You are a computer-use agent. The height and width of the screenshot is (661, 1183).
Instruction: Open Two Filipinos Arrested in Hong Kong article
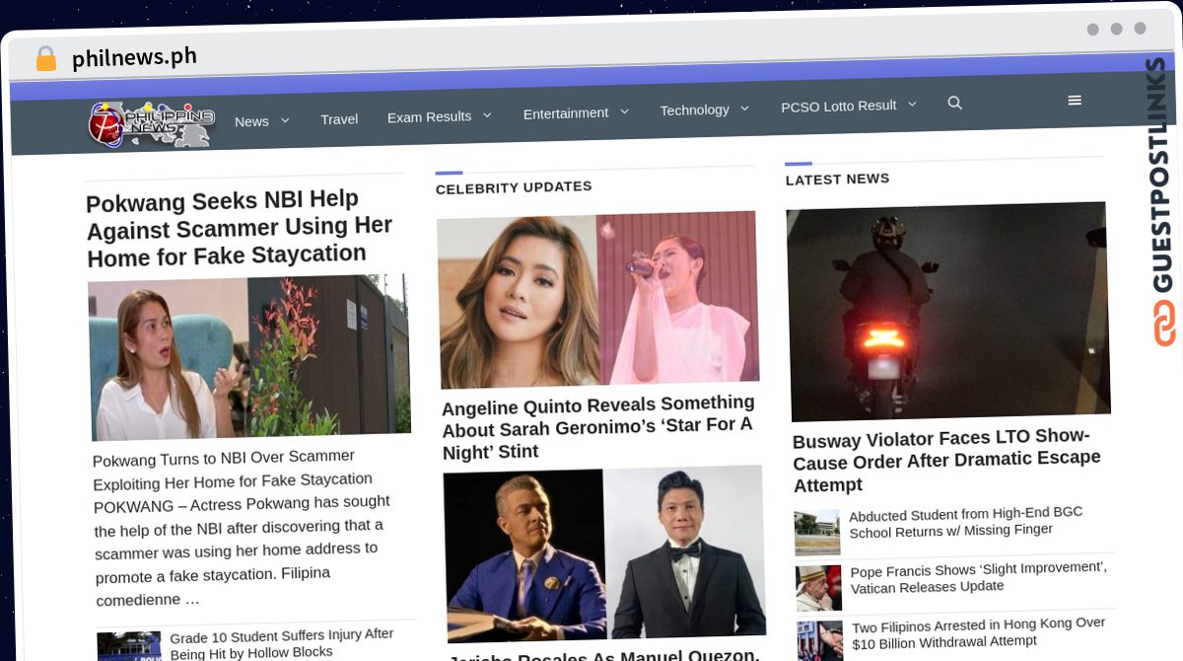pos(979,632)
